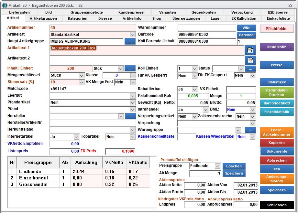Viewport: 298px width, 213px height.
Task: Expand the Artikelart dropdown
Action: (133, 35)
